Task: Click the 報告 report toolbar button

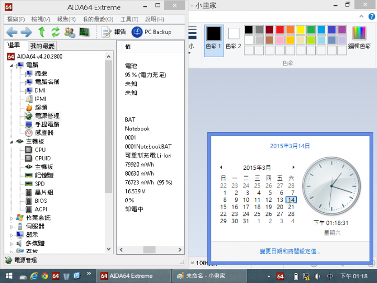Action: click(114, 32)
